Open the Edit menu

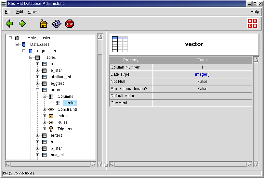[20, 12]
